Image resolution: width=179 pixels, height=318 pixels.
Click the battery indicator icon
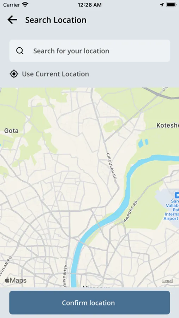click(x=171, y=5)
